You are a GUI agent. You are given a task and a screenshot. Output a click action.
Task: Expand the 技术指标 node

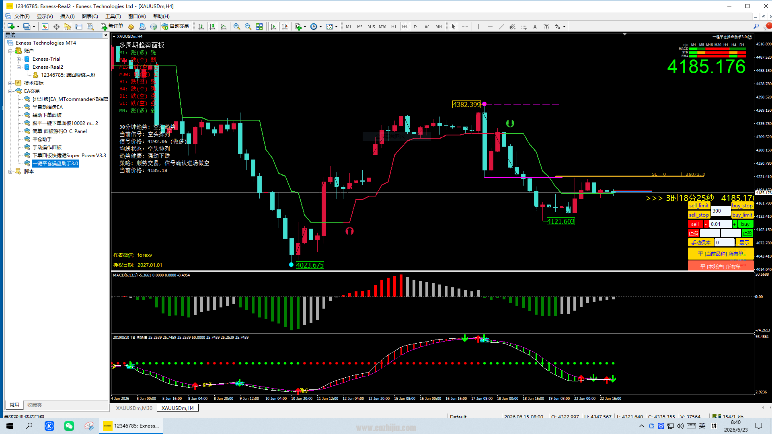(10, 83)
